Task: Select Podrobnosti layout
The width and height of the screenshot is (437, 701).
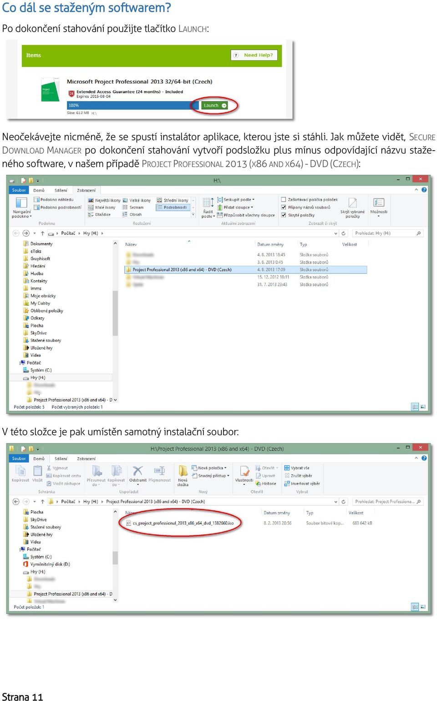Action: click(x=172, y=207)
